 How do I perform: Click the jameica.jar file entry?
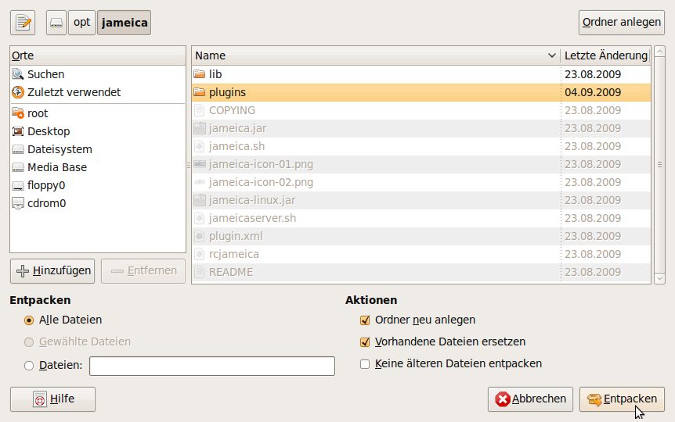[x=421, y=128]
